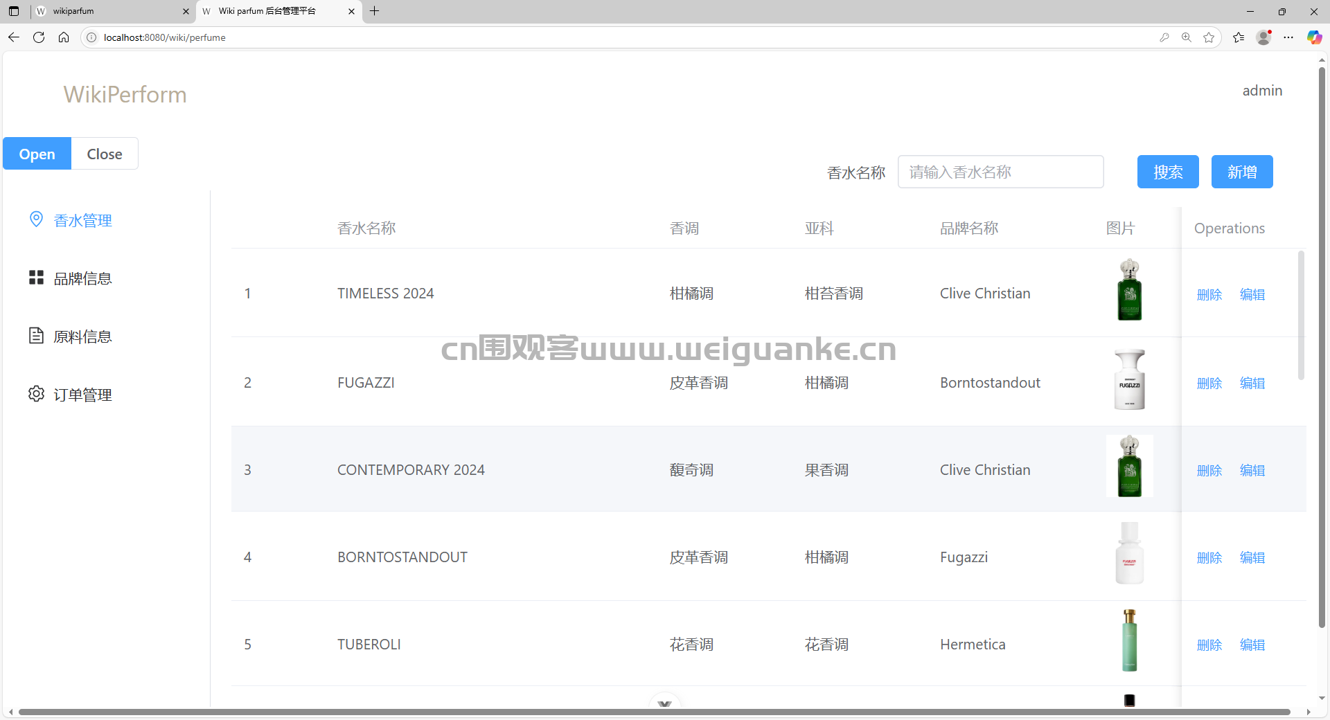Image resolution: width=1330 pixels, height=720 pixels.
Task: Click the WikiPerform logo title
Action: [125, 94]
